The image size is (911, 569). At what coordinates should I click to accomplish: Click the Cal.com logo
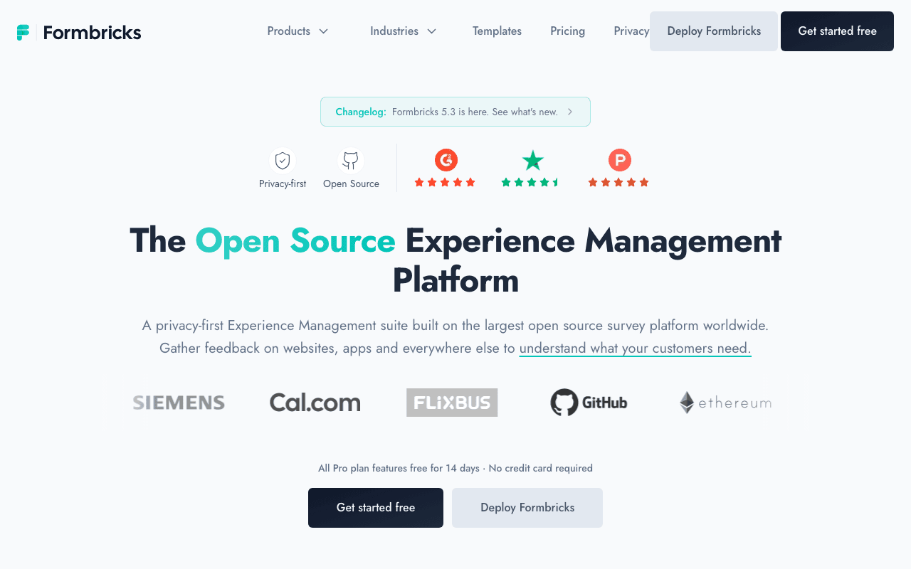(315, 403)
